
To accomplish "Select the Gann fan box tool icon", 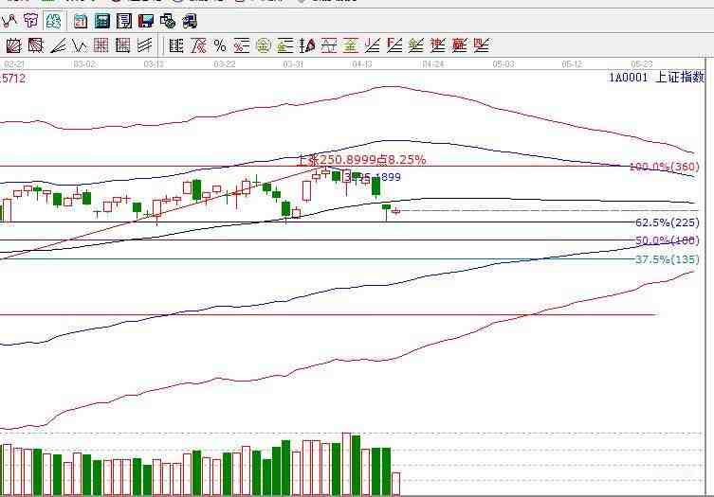I will 13,45.
